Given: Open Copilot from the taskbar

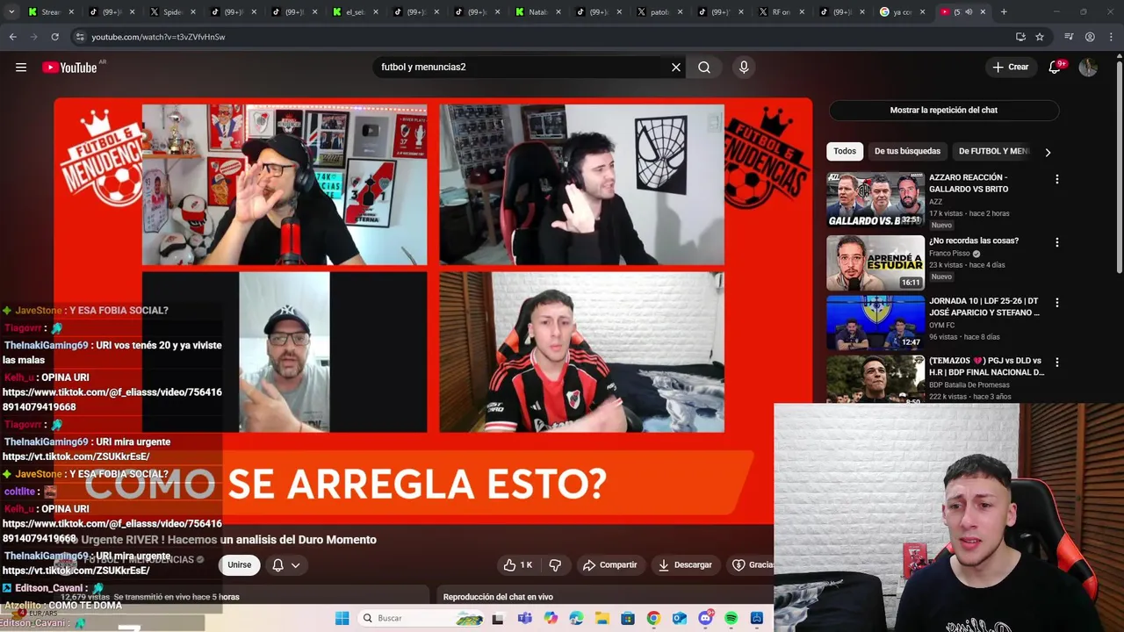Looking at the screenshot, I should 551,619.
